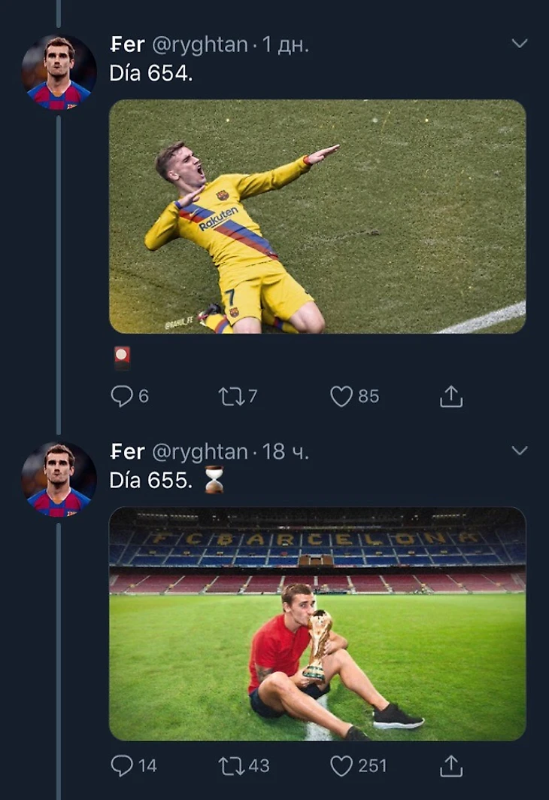Image resolution: width=549 pixels, height=800 pixels.
Task: View the stadium trophy photo
Action: pos(317,624)
